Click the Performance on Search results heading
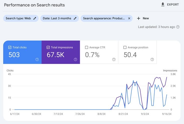Screen dimensions: 184x124 pyautogui.click(x=34, y=5)
